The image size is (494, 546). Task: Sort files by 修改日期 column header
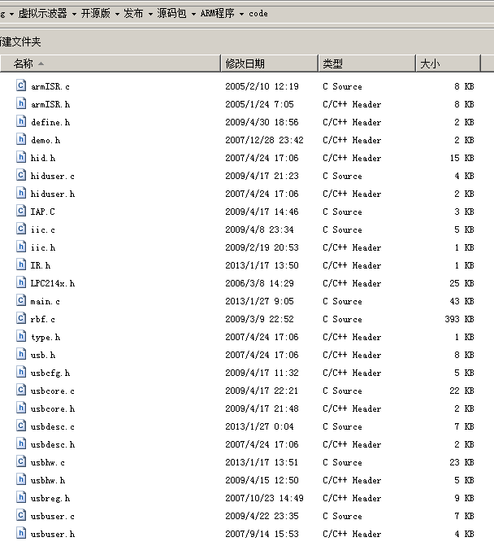click(245, 63)
